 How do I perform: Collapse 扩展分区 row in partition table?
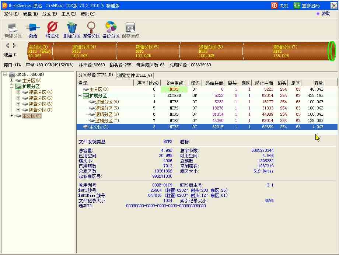[x=80, y=95]
